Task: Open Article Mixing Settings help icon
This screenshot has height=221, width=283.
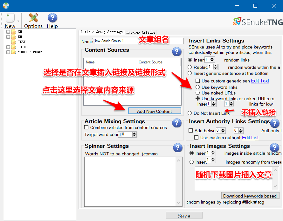Action: 177,123
